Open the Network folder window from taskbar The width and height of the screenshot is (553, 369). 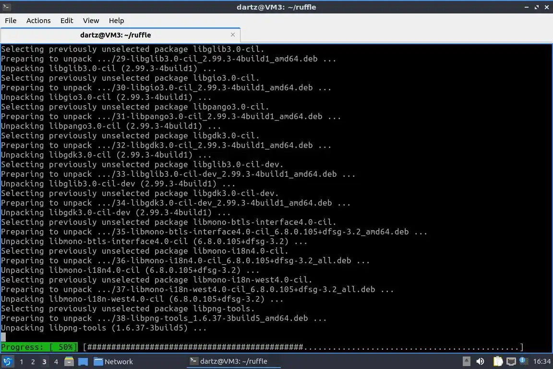pos(114,362)
